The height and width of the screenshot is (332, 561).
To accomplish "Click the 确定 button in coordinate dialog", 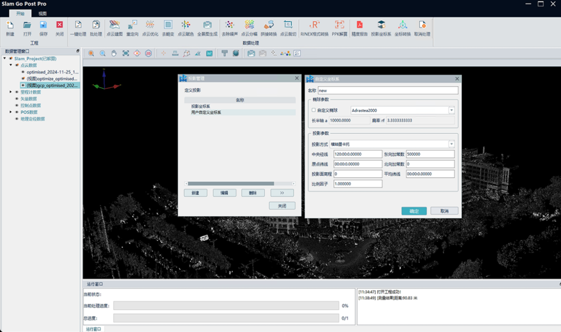I will coord(414,211).
